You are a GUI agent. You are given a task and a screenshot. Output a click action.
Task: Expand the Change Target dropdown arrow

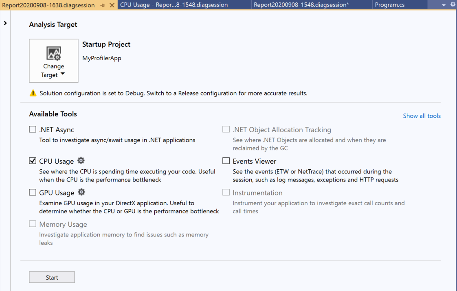click(63, 74)
